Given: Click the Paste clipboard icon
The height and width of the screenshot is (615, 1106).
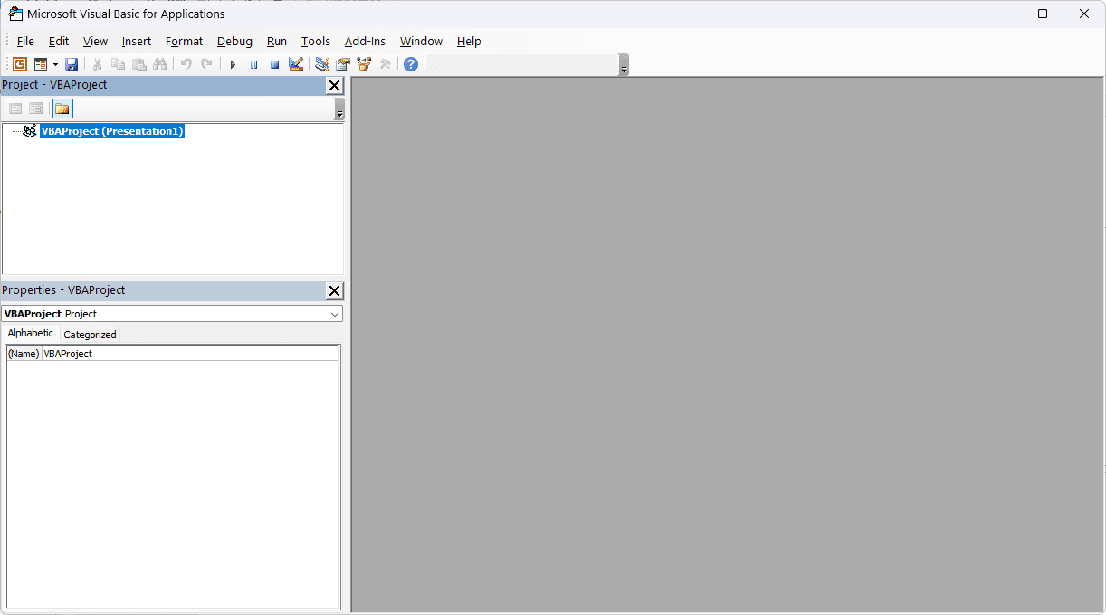Looking at the screenshot, I should pos(138,64).
